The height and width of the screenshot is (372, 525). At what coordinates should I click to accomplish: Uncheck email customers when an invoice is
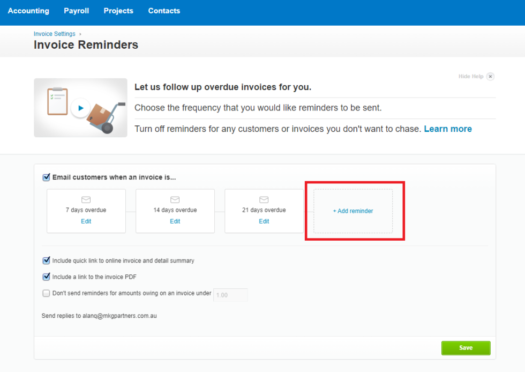click(46, 177)
